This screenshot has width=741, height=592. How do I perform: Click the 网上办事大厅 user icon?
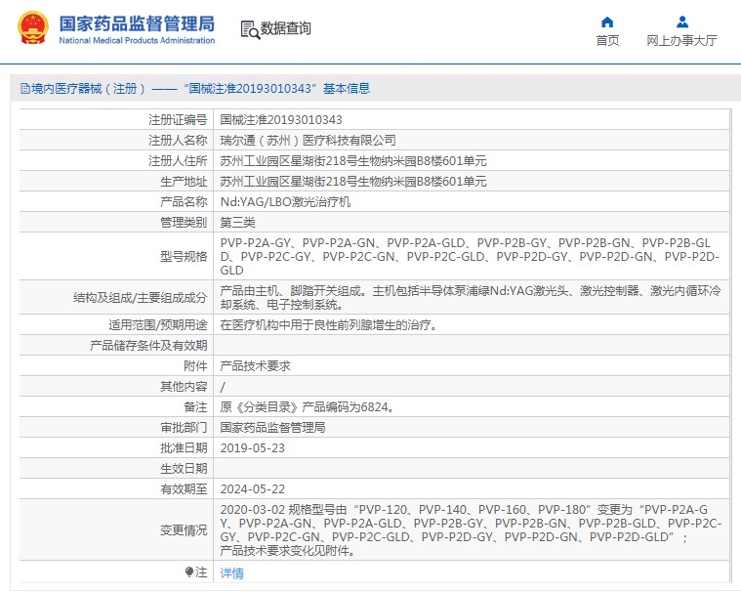681,22
